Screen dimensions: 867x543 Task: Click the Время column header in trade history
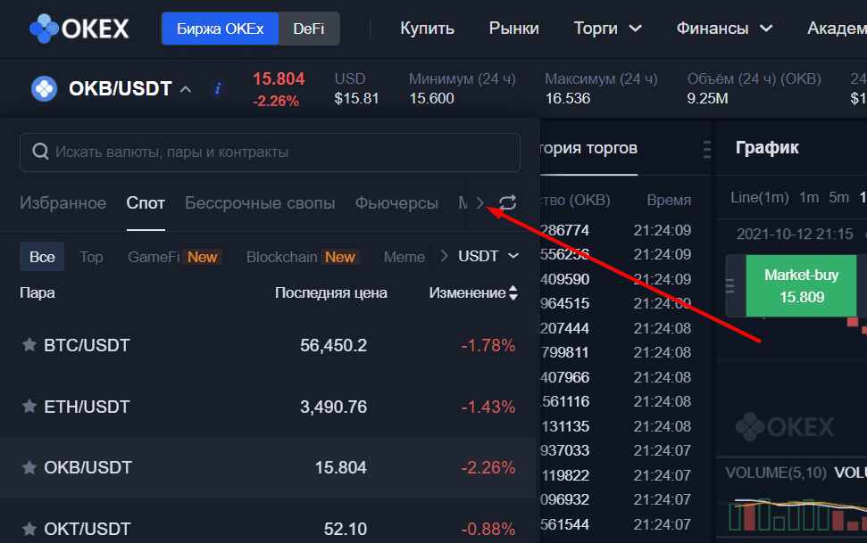point(669,200)
